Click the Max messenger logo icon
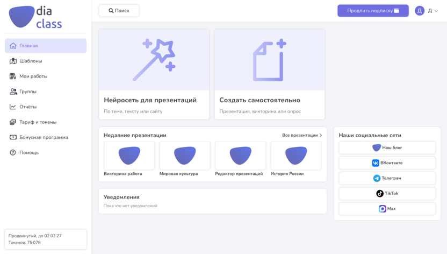 click(383, 209)
